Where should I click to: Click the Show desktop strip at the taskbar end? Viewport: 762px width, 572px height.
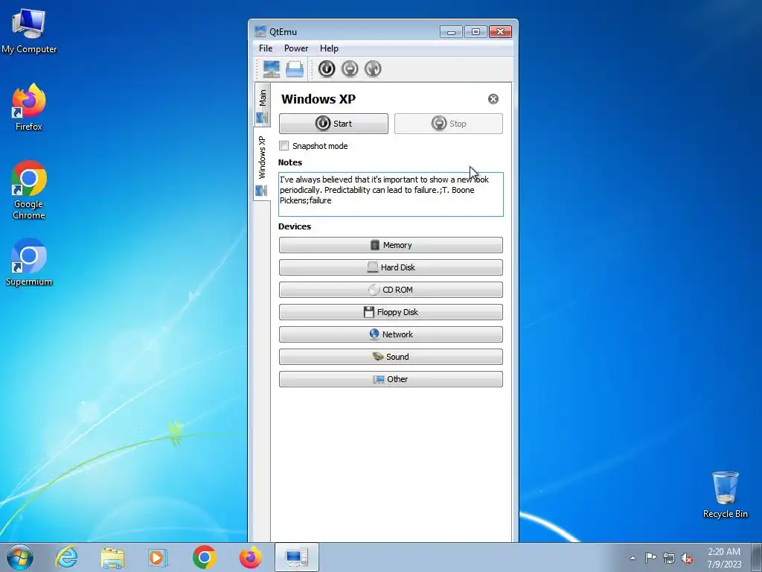pyautogui.click(x=757, y=557)
